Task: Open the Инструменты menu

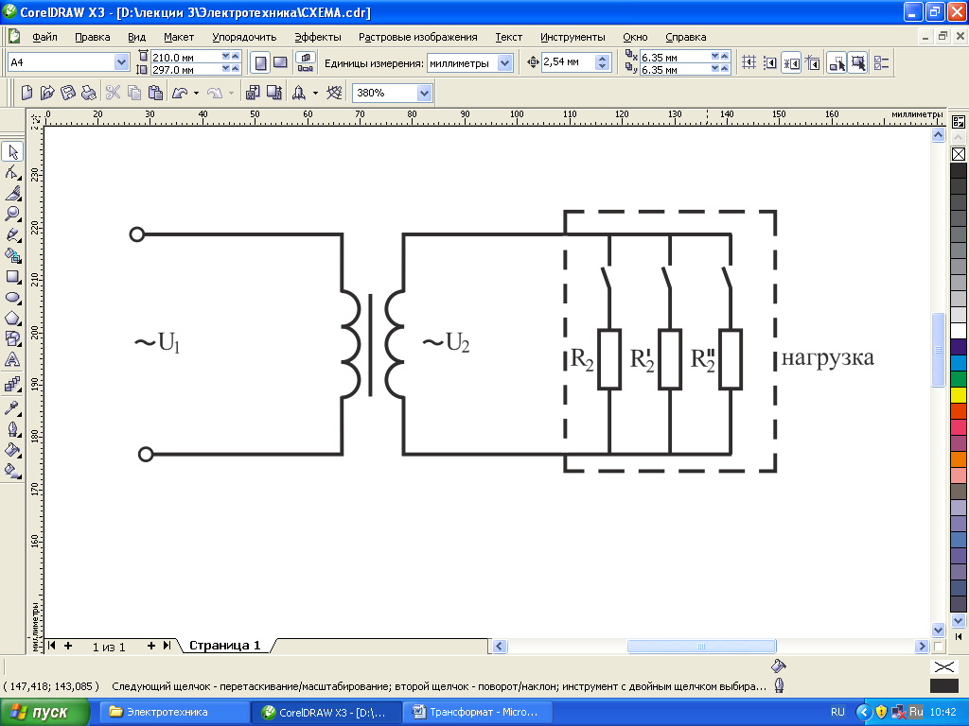Action: tap(573, 37)
